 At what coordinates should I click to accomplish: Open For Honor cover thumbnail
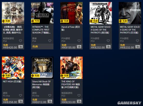coord(13,13)
